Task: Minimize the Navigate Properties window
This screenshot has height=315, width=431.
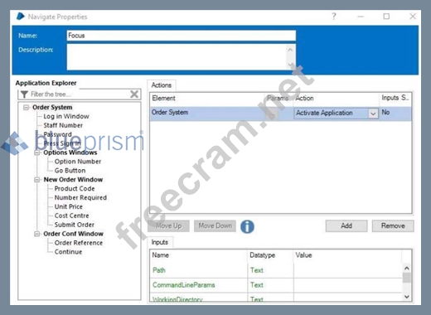Action: click(361, 17)
